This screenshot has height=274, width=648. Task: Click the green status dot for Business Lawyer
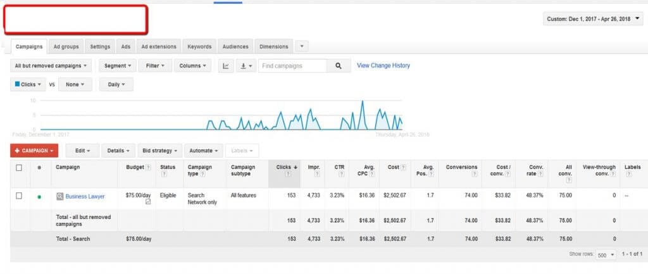[x=39, y=197]
